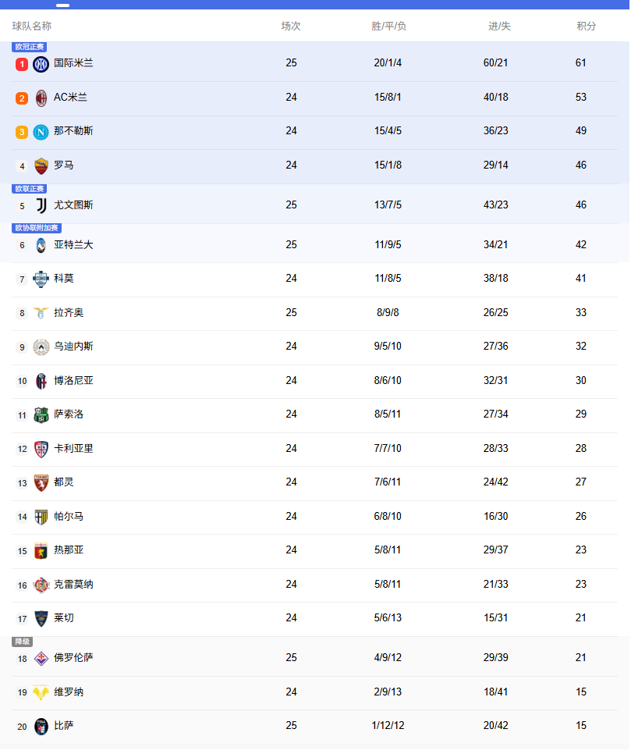Click the red rank 1 badge
Image resolution: width=631 pixels, height=754 pixels.
[22, 64]
